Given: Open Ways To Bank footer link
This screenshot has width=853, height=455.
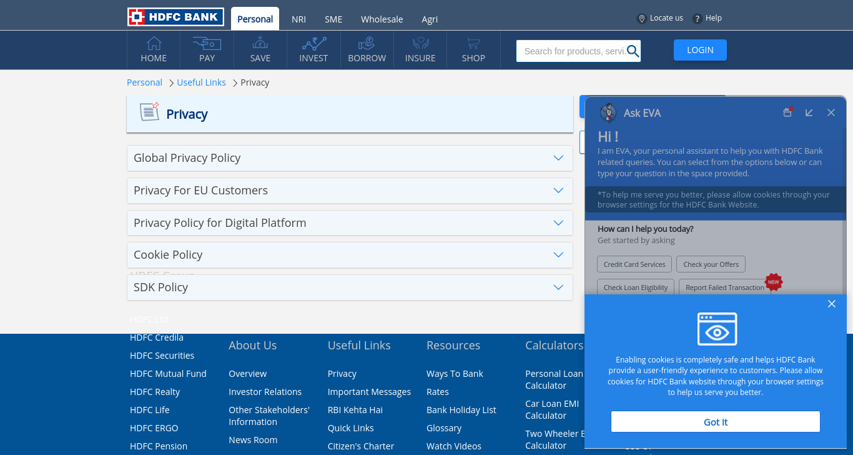Looking at the screenshot, I should point(455,374).
